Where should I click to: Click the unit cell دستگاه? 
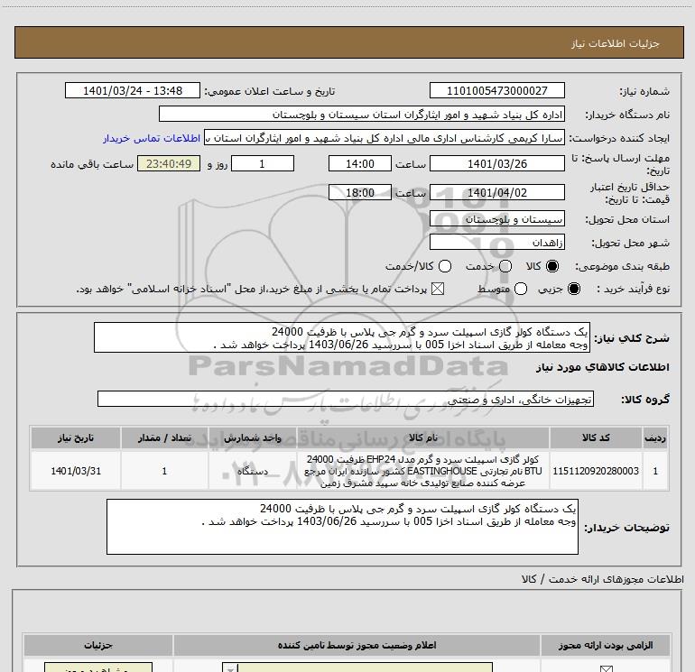252,471
